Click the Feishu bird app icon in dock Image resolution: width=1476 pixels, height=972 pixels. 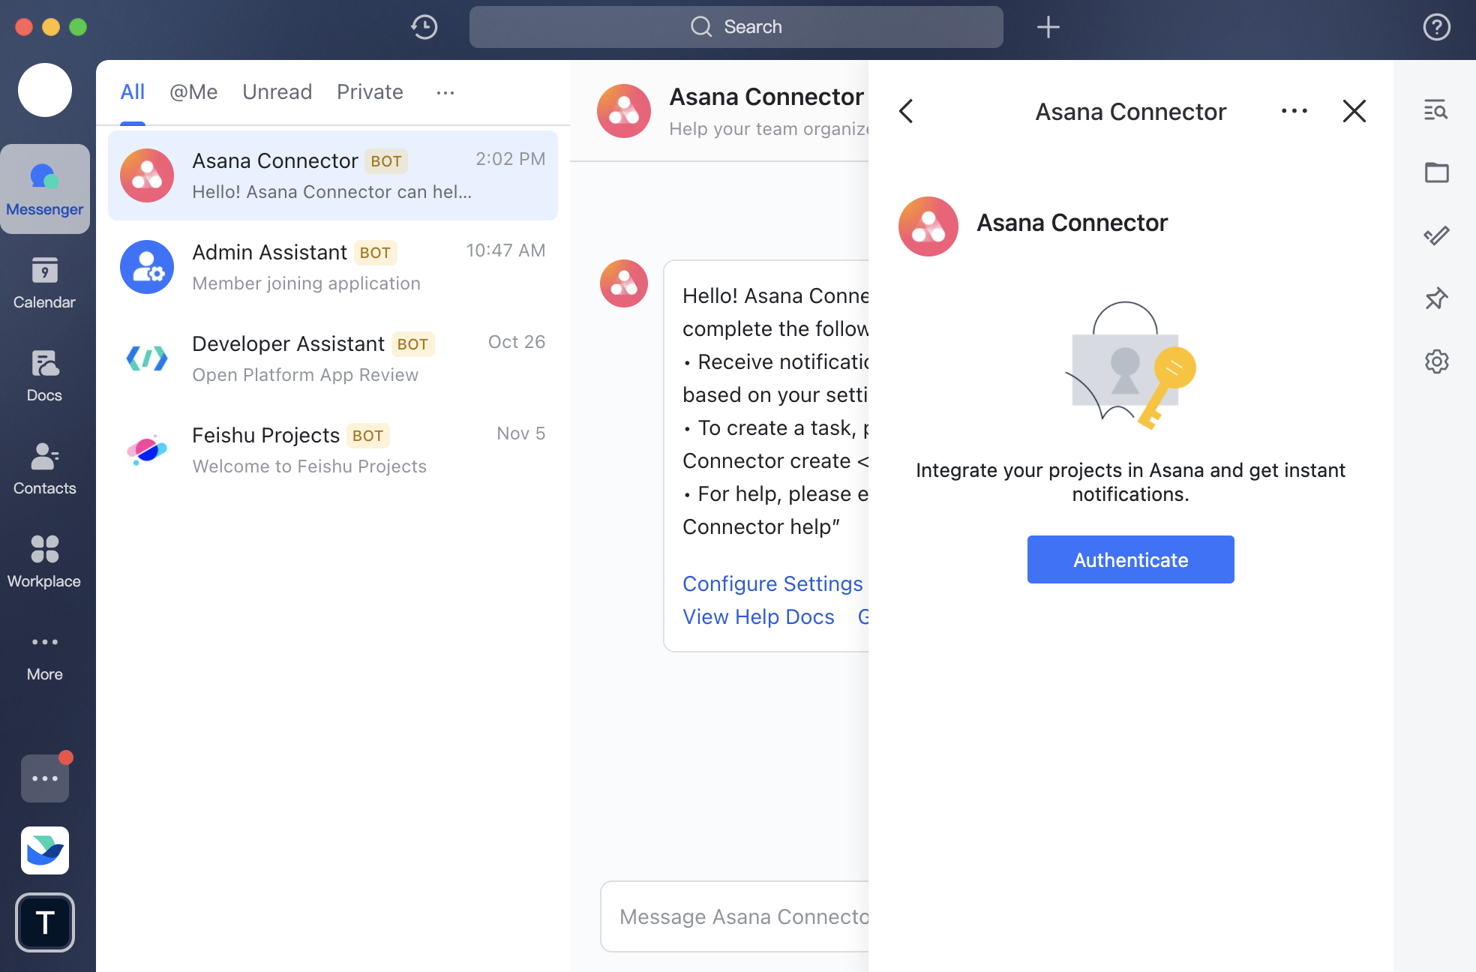[x=45, y=850]
